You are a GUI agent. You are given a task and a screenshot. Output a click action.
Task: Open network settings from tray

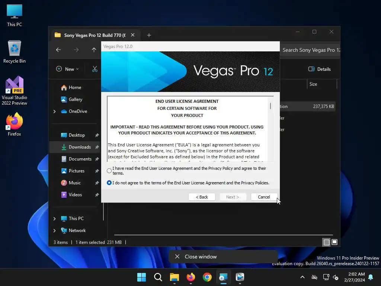click(x=326, y=277)
